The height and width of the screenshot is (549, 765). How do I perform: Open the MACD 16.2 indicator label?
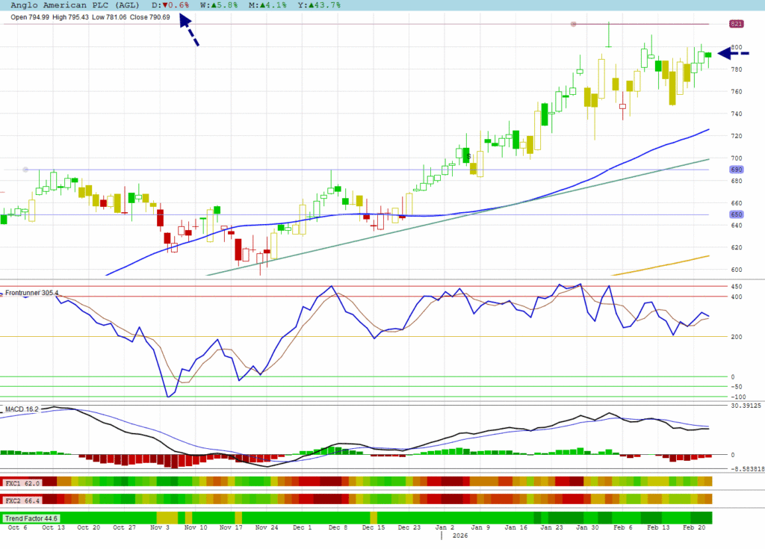[x=22, y=409]
